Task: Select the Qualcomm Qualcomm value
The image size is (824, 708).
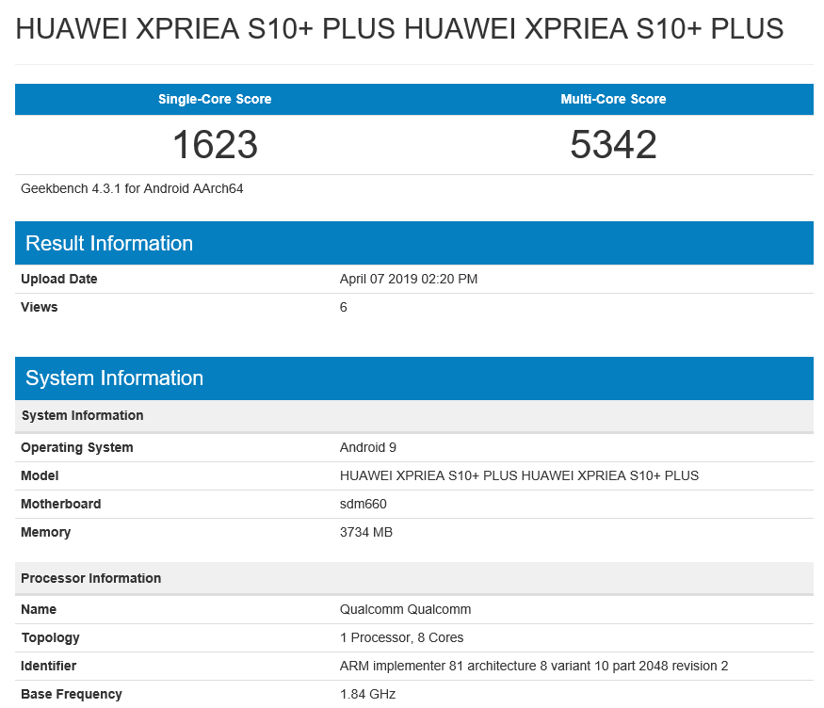Action: [405, 609]
